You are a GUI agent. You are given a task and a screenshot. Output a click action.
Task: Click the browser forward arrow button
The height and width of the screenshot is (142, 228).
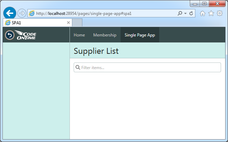[x=22, y=13]
